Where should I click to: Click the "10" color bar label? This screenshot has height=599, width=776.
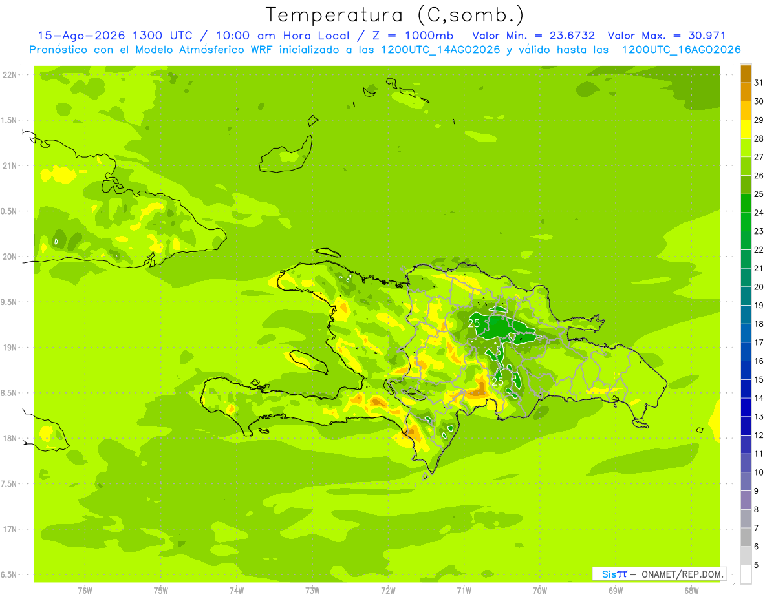pyautogui.click(x=759, y=472)
